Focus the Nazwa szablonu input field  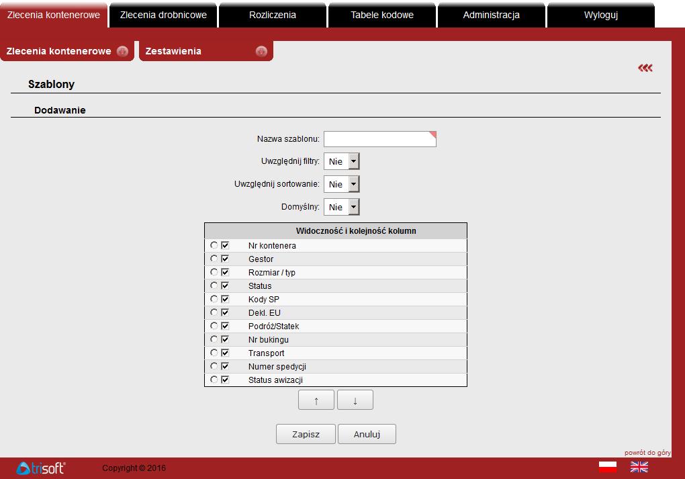tap(380, 139)
